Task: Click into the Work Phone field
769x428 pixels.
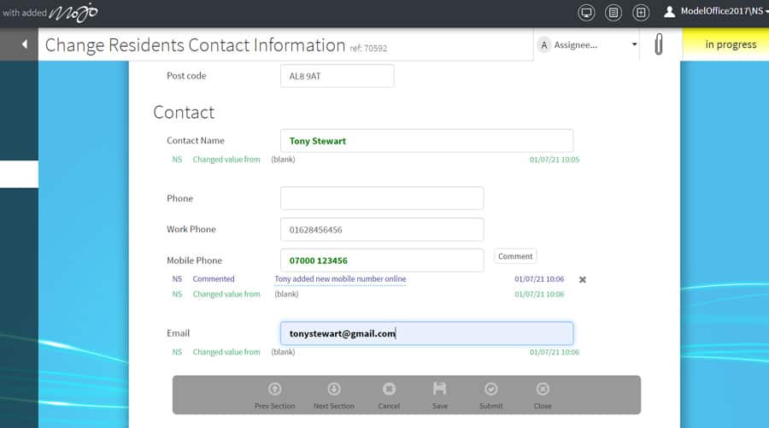Action: [381, 230]
